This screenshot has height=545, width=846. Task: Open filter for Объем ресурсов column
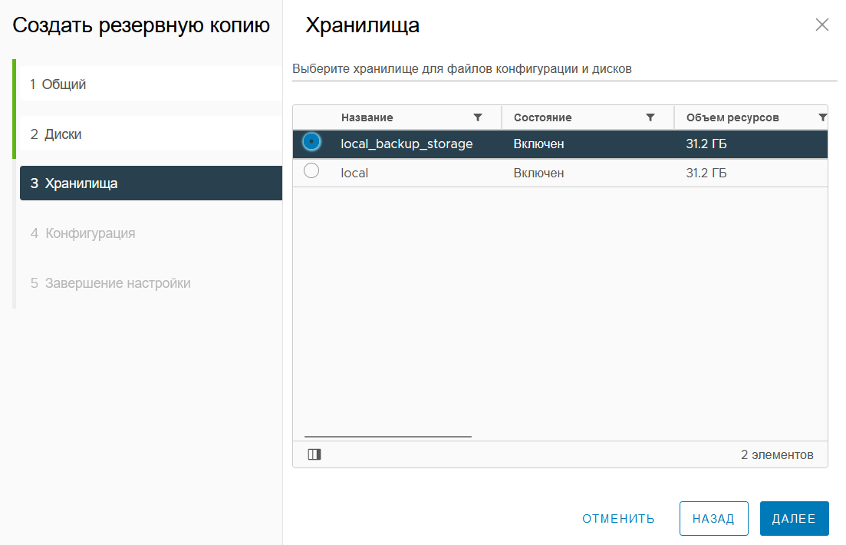pos(822,117)
